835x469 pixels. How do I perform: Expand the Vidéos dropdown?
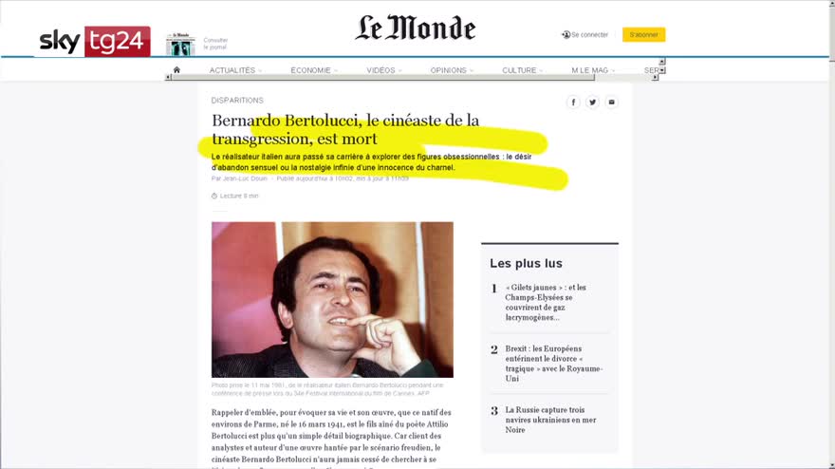(x=384, y=70)
